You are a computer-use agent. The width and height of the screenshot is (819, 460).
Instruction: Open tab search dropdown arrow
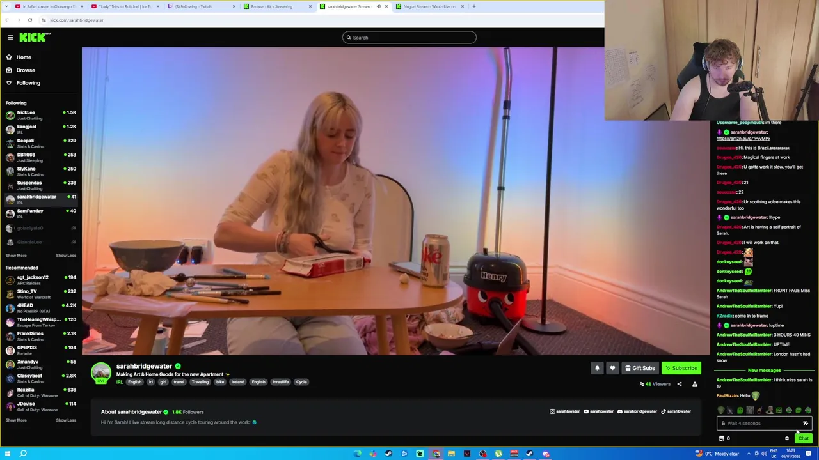click(7, 6)
